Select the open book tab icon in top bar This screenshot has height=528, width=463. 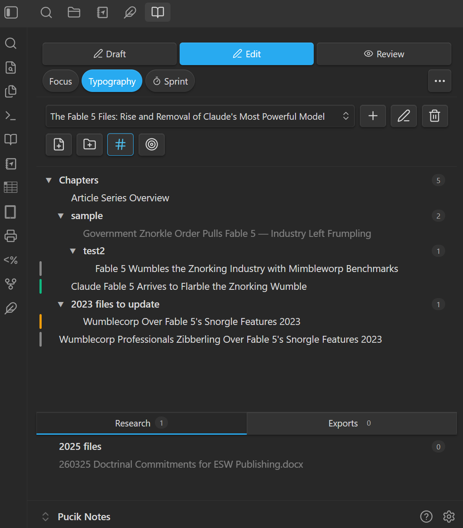click(158, 12)
